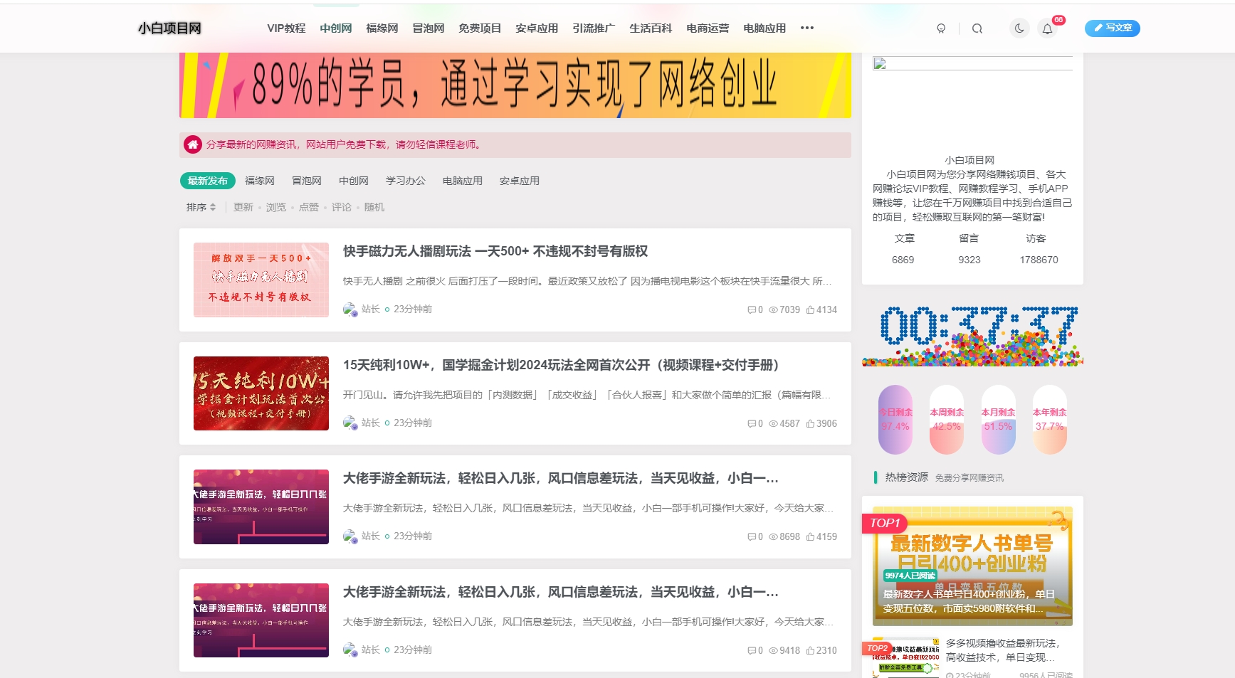
Task: Click the views eye icon showing 7039
Action: coord(772,309)
